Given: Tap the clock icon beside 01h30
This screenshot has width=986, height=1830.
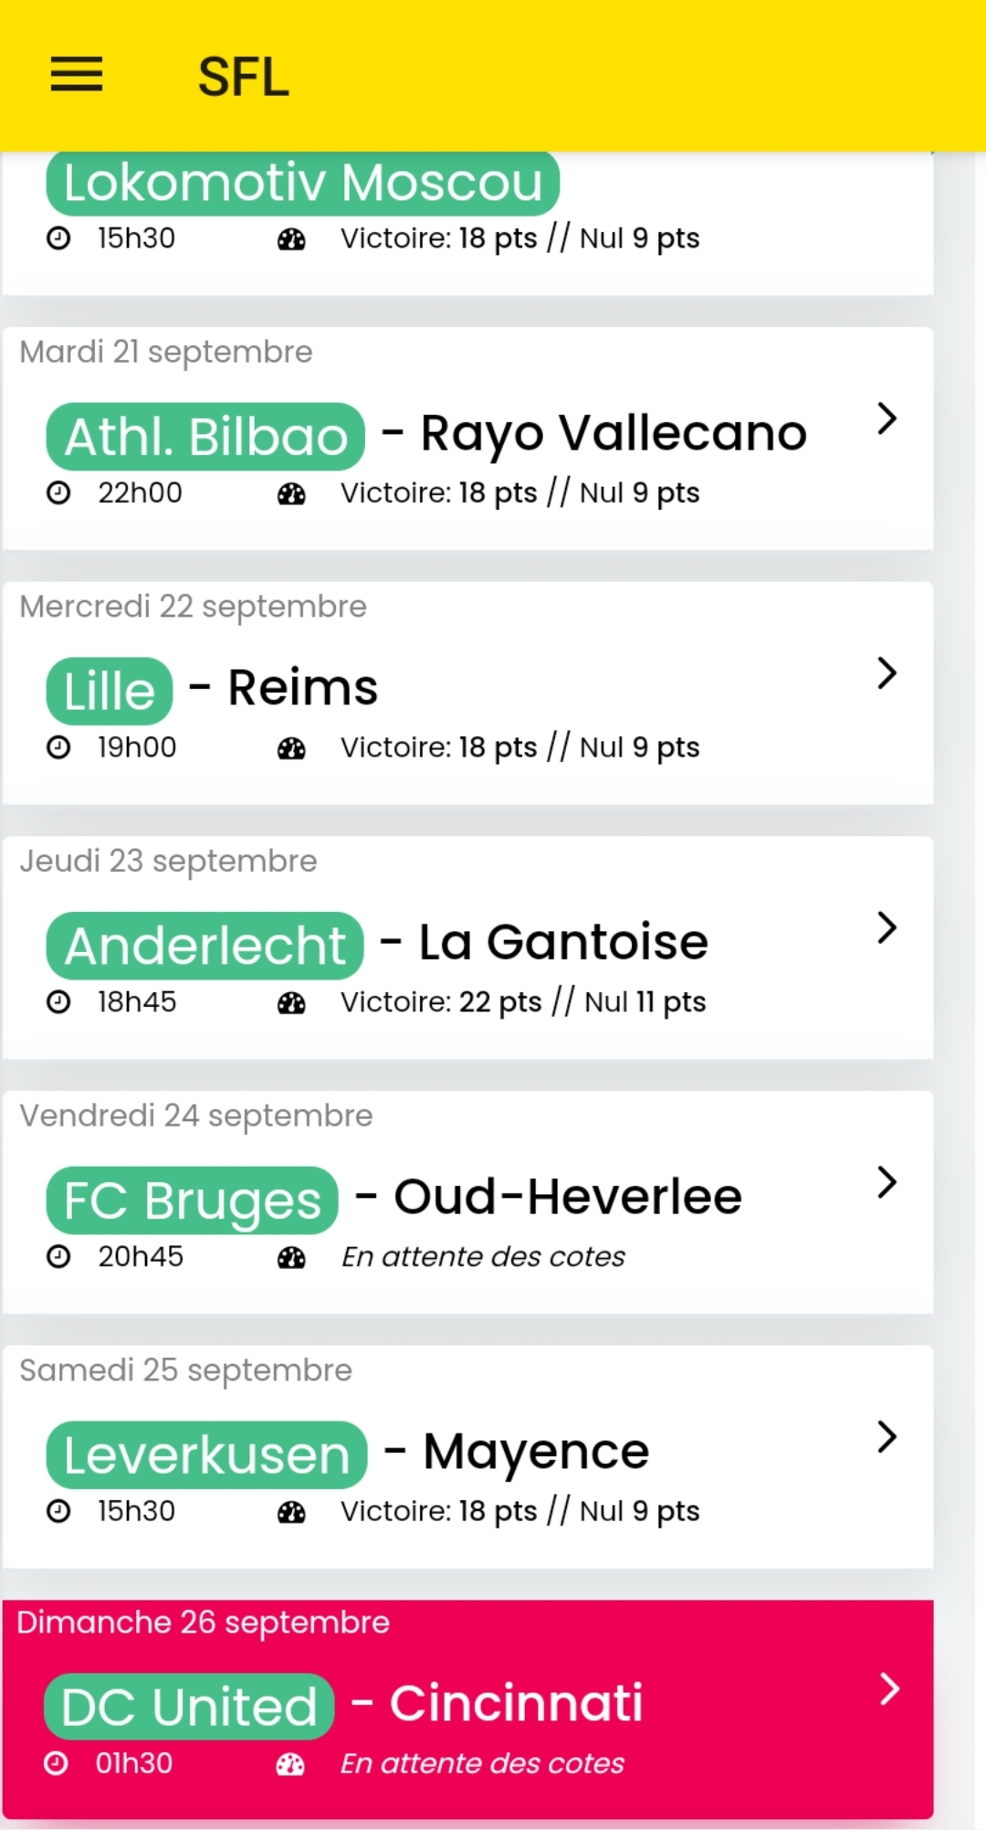Looking at the screenshot, I should pyautogui.click(x=57, y=1763).
